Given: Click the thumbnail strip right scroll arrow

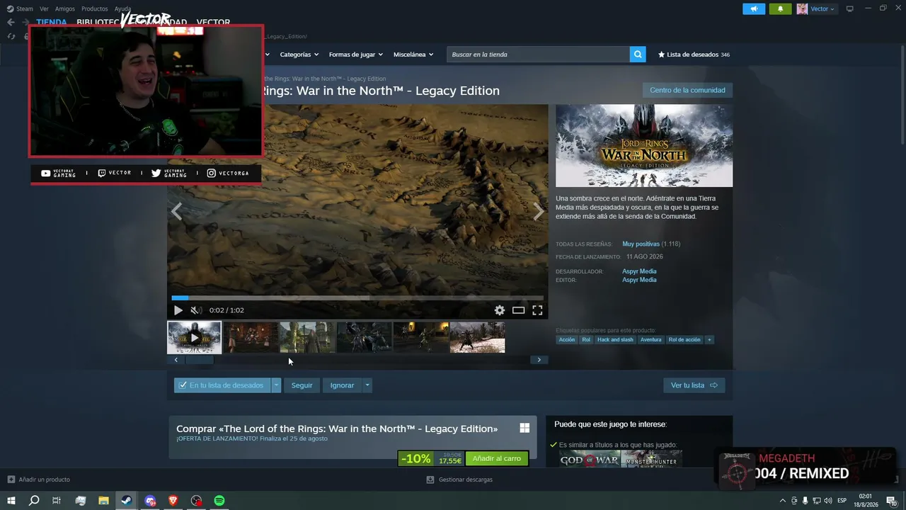Looking at the screenshot, I should (539, 360).
